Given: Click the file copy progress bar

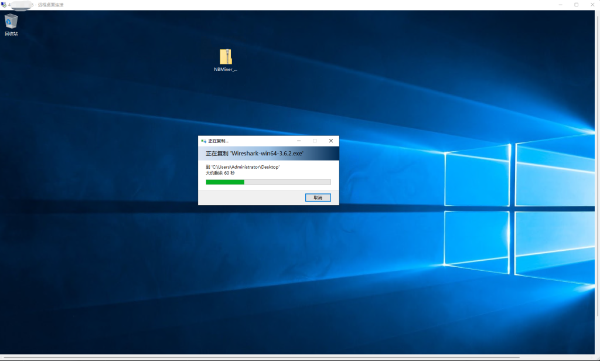Looking at the screenshot, I should 268,182.
